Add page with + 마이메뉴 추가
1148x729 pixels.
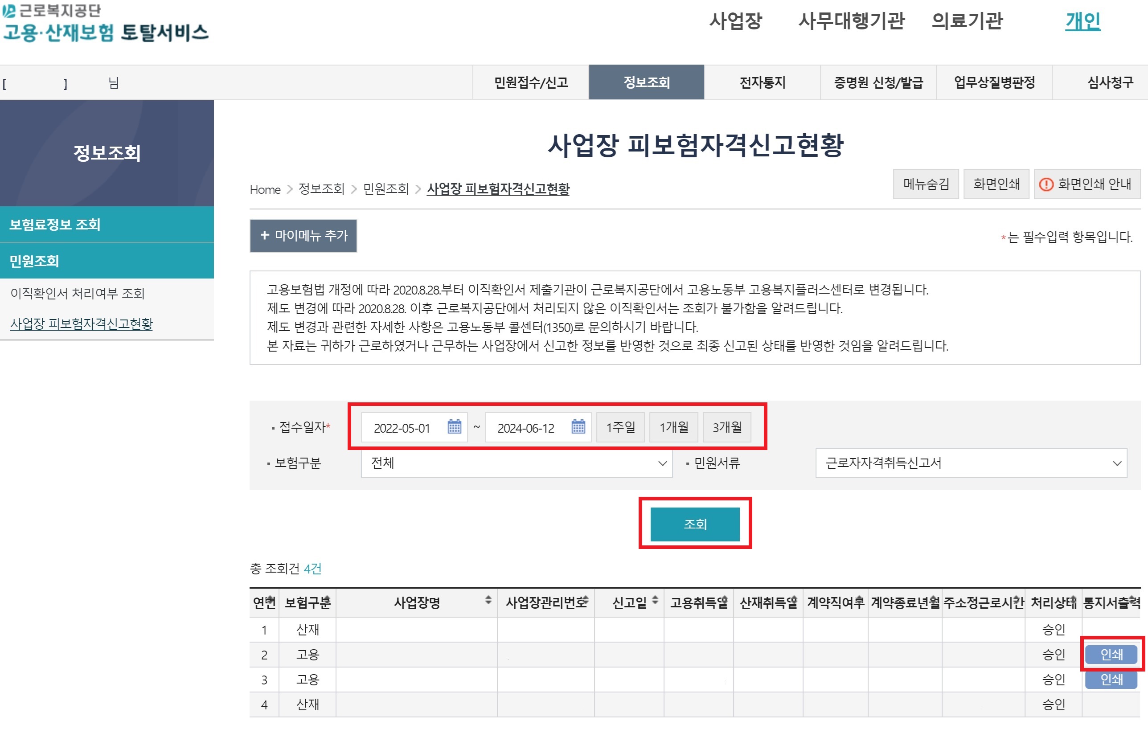pyautogui.click(x=303, y=236)
